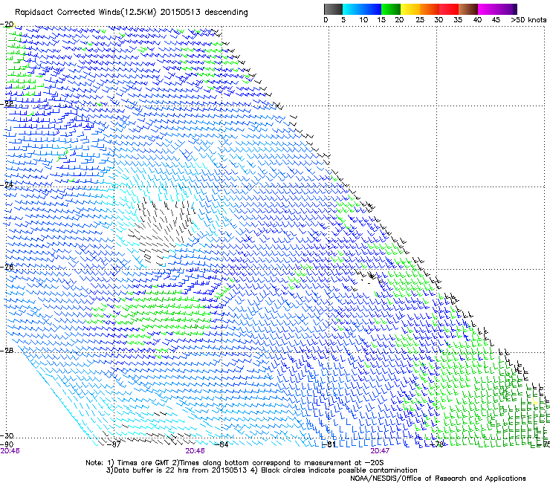Click the NOAA/NESDIS credit line
This screenshot has height=483, width=550.
pos(438,479)
